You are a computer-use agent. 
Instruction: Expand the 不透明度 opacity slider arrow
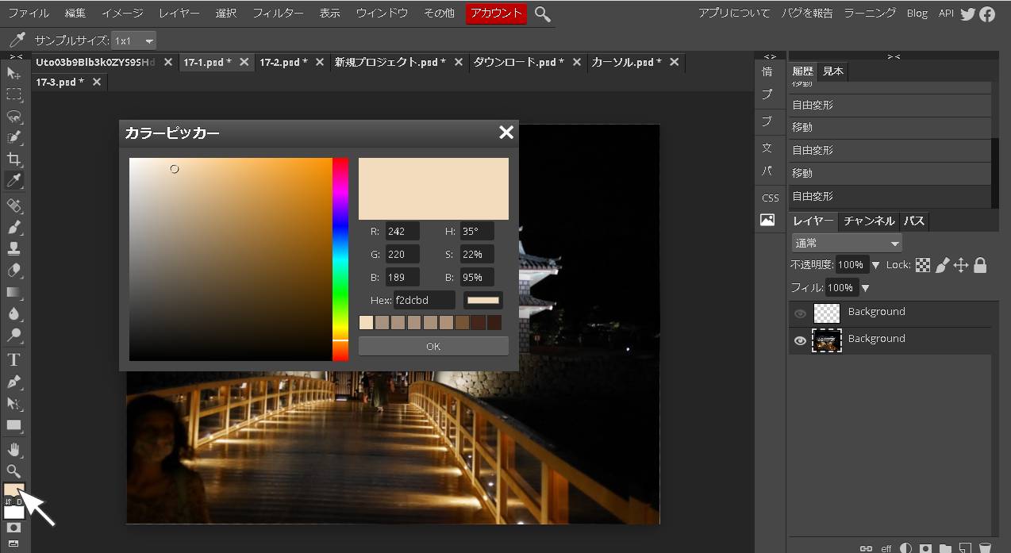pyautogui.click(x=876, y=265)
